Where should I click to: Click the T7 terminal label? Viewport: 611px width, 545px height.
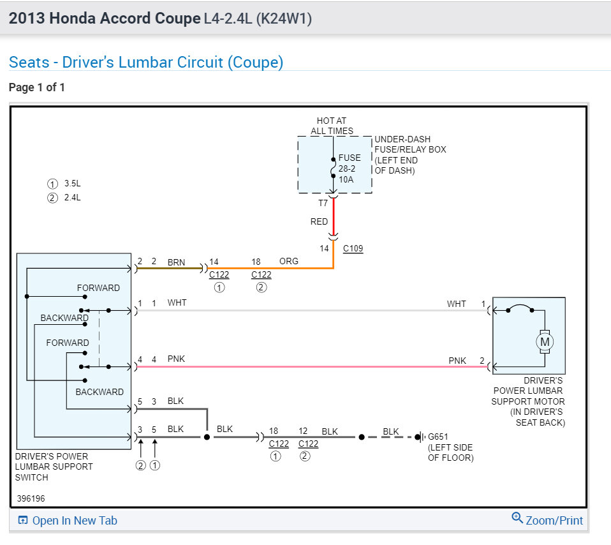point(323,203)
